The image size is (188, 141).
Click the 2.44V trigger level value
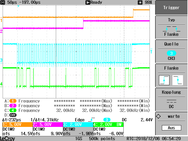(147, 120)
